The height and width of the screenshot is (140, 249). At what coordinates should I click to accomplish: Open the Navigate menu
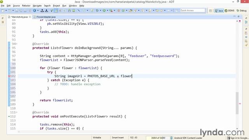(37, 6)
